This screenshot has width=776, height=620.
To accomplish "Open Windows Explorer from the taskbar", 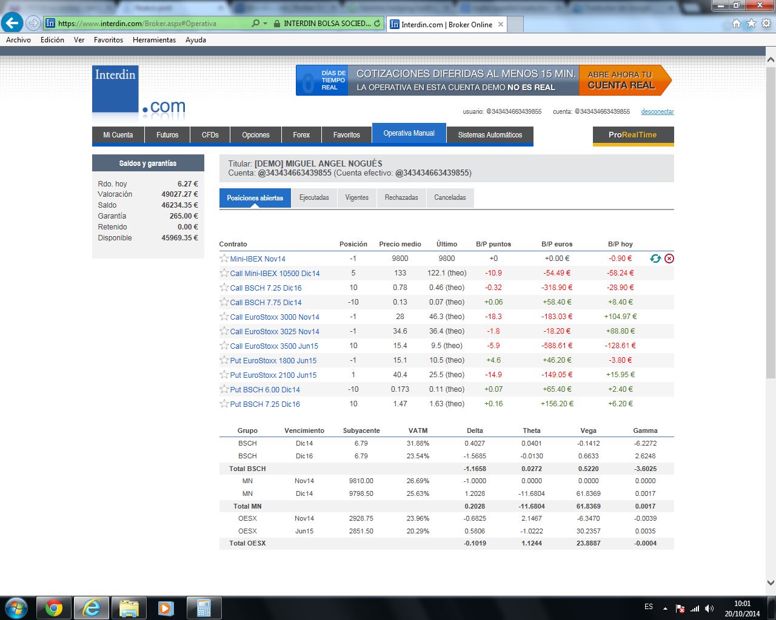I will coord(129,608).
